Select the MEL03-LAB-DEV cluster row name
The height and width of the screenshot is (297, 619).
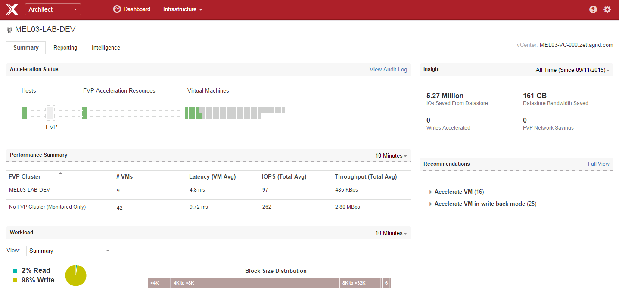tap(30, 190)
